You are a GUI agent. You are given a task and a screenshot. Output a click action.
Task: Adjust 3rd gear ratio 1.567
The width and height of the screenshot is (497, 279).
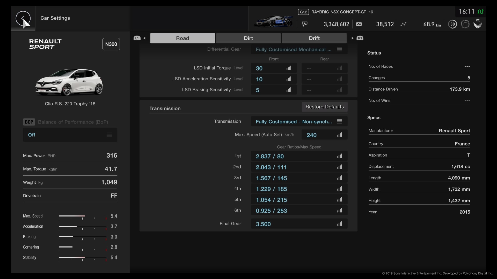[x=299, y=178]
